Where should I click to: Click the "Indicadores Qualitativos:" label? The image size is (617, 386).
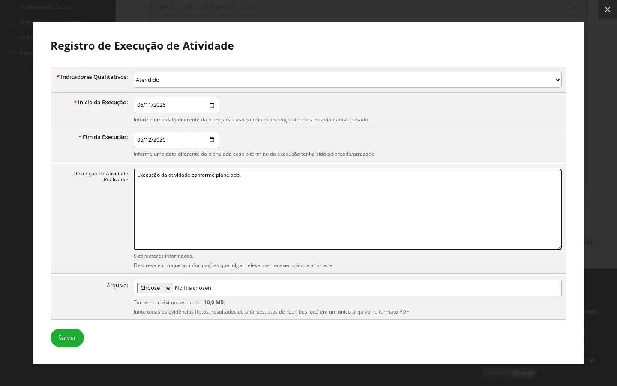(92, 77)
